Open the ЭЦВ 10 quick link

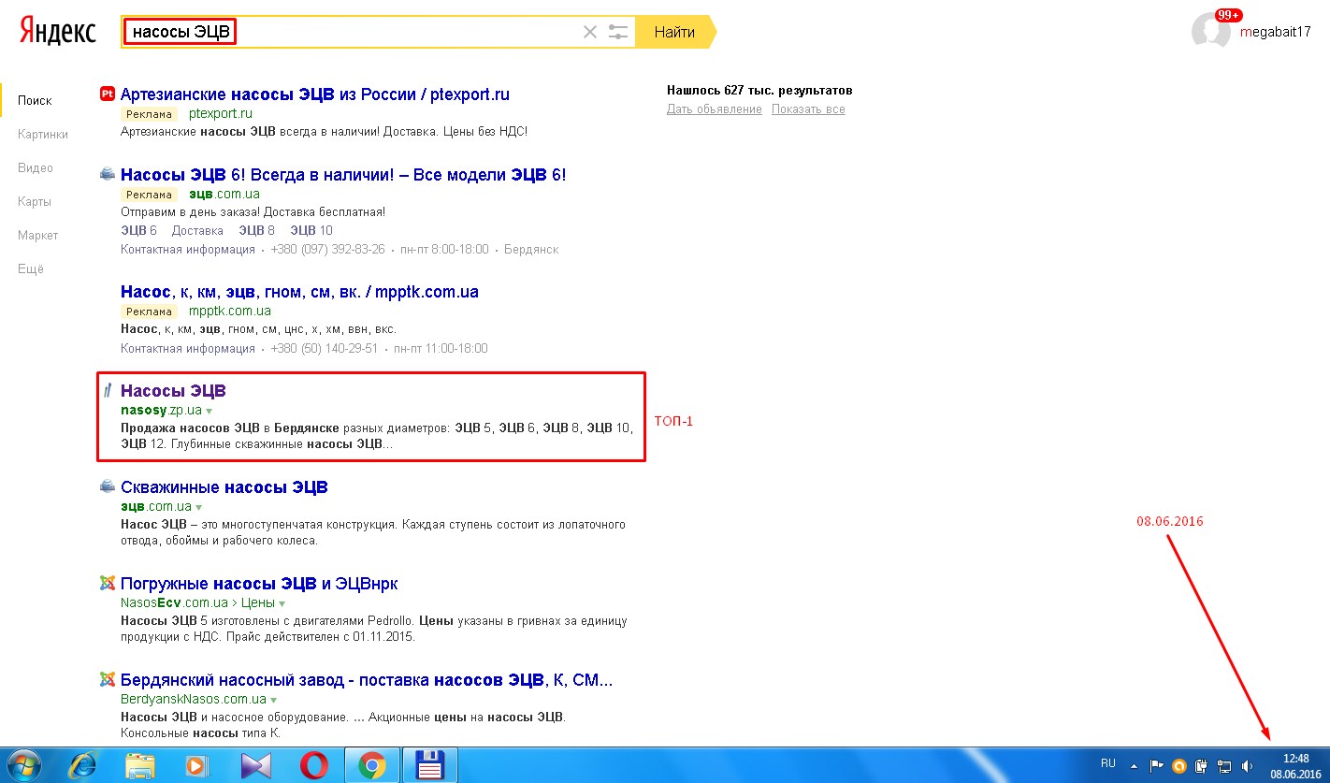pos(311,230)
